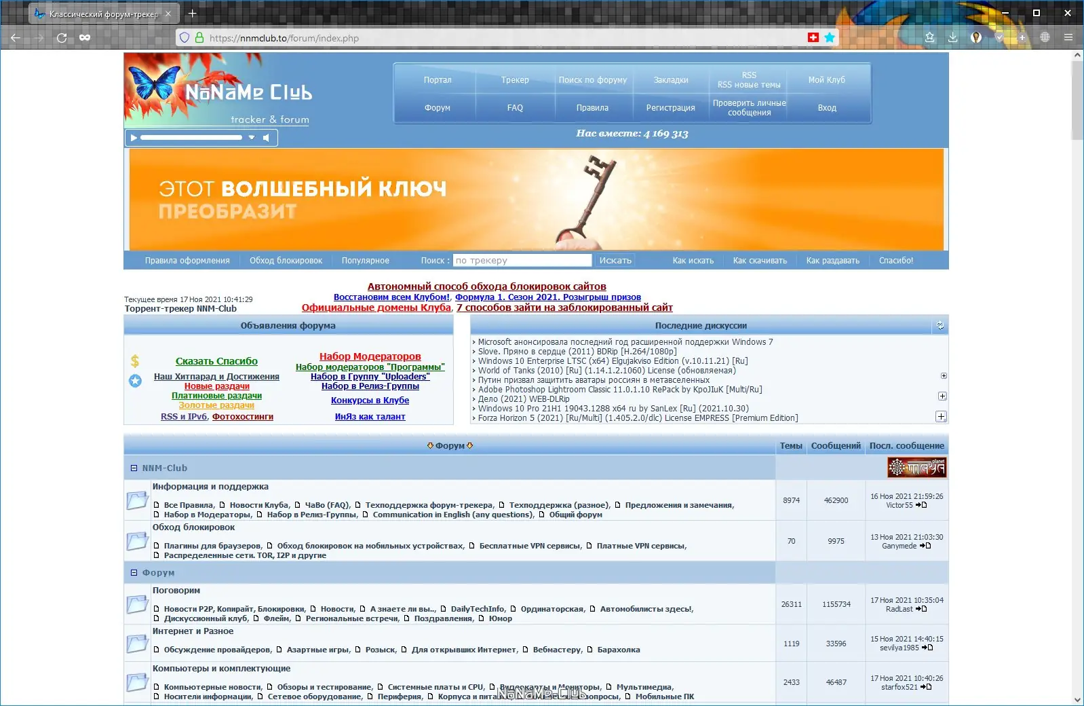Screen dimensions: 1084x706
Task: Click the page vertical scrollbar thumb
Action: (x=1077, y=100)
